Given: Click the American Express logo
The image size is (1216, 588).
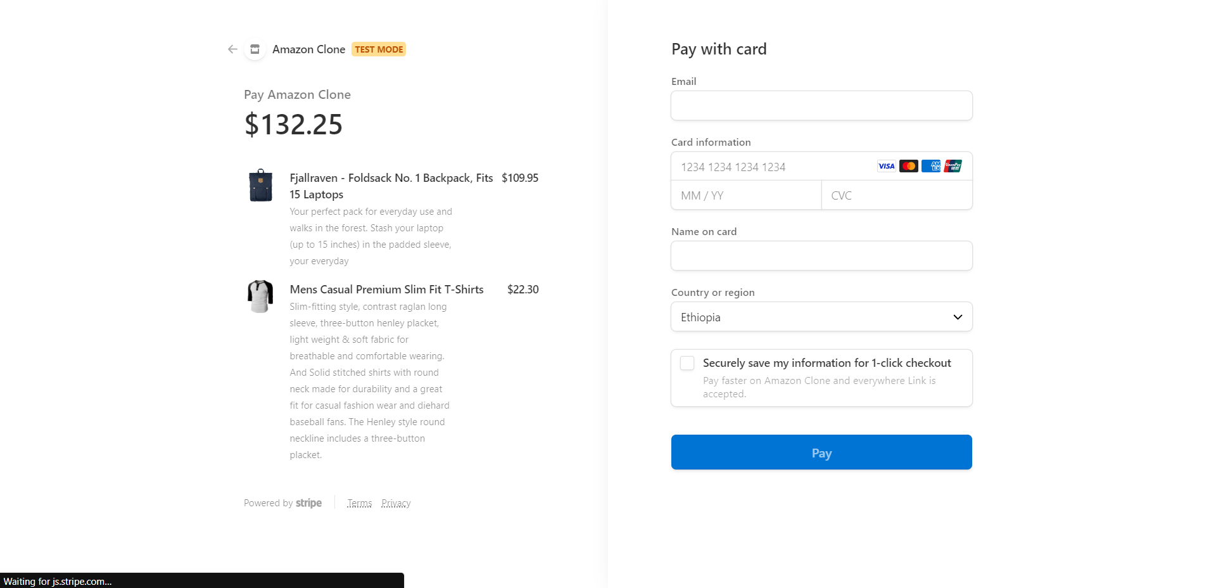Looking at the screenshot, I should (930, 166).
